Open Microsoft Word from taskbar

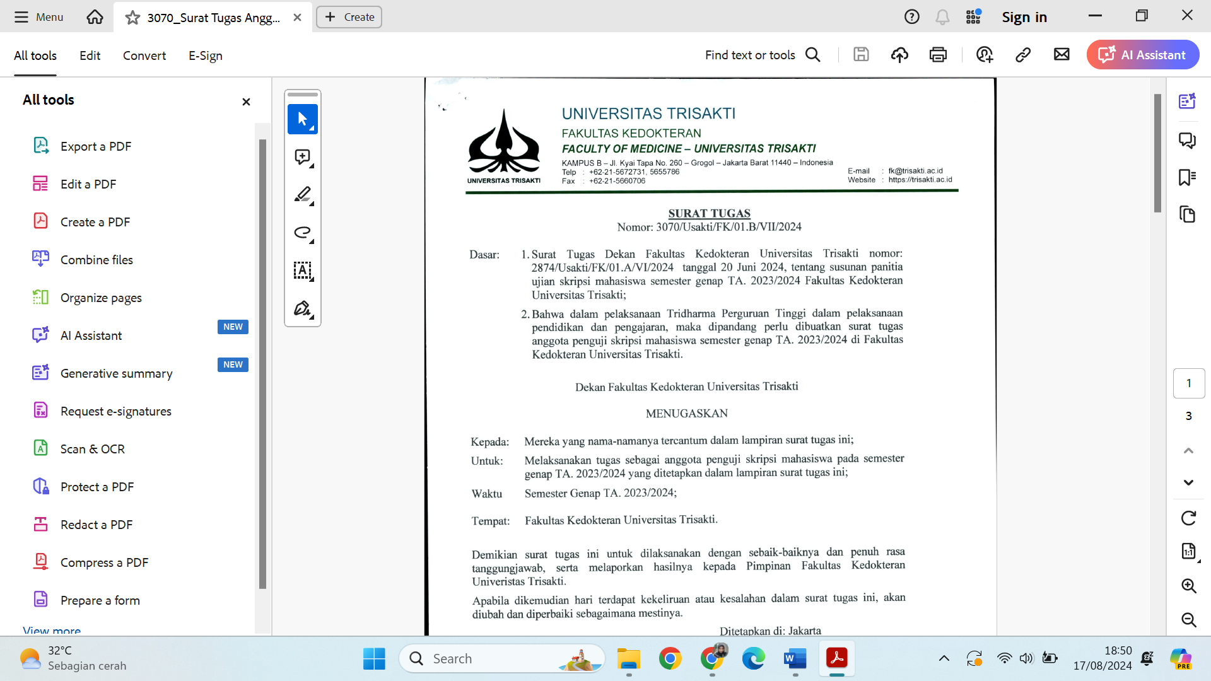(x=795, y=659)
